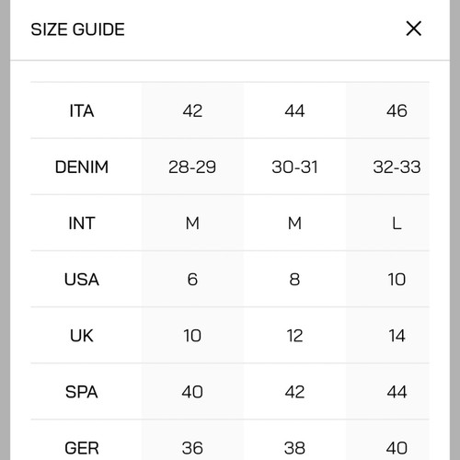Select ITA size 42 cell
The width and height of the screenshot is (460, 460).
[192, 110]
